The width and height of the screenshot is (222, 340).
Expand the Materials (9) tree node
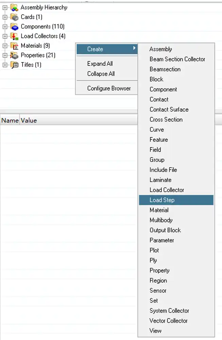(x=5, y=45)
